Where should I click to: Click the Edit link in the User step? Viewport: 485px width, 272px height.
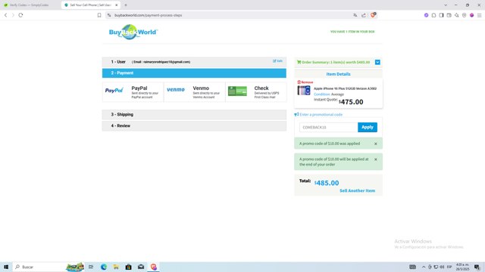click(277, 61)
